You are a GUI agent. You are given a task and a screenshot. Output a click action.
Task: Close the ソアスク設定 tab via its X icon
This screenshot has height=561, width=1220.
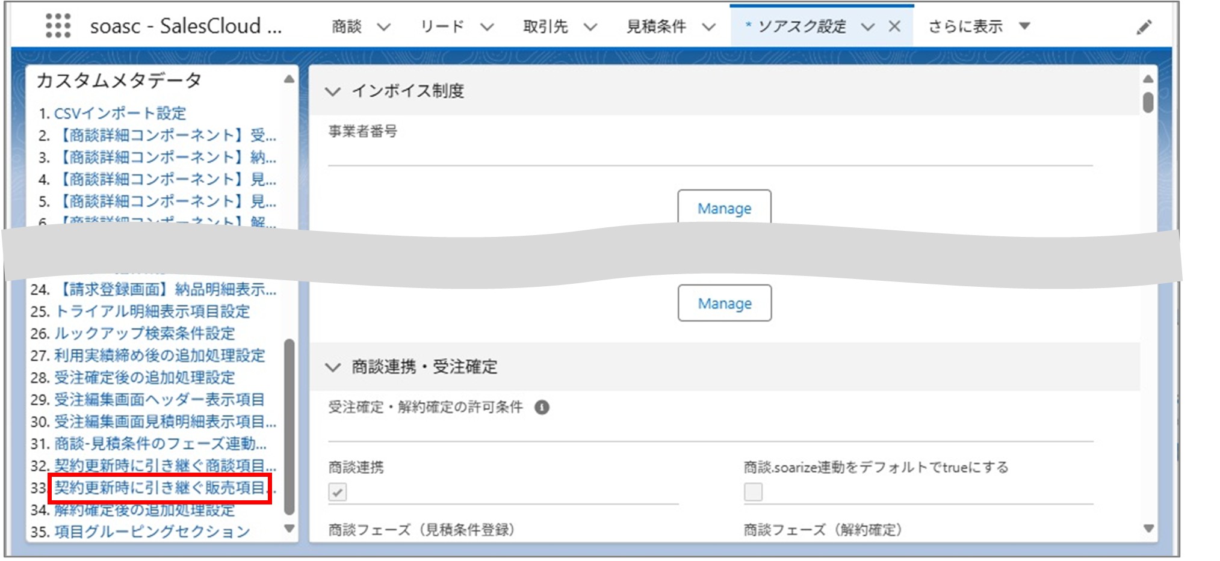[x=895, y=26]
